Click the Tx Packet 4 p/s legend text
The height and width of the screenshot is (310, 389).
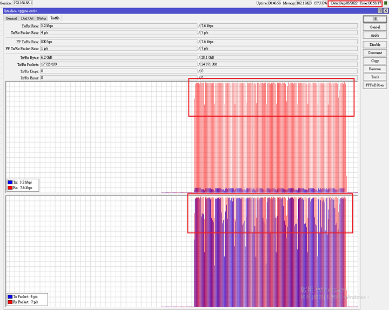(25, 296)
